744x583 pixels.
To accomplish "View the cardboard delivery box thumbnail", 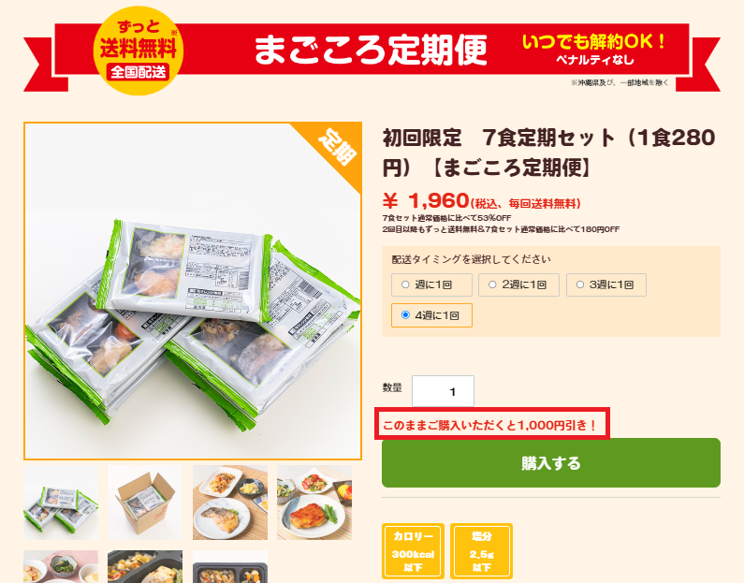I will coord(145,503).
